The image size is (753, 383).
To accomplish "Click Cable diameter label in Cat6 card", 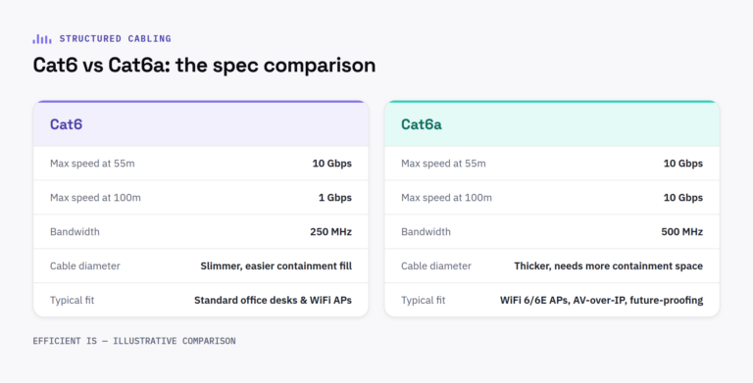I will click(x=85, y=265).
